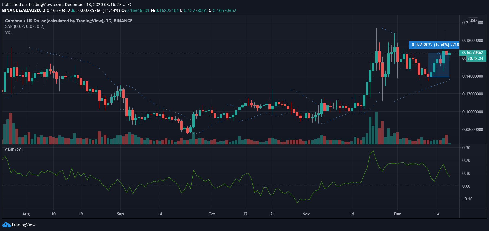
Task: Click the Aug label on time axis
Action: [26, 214]
